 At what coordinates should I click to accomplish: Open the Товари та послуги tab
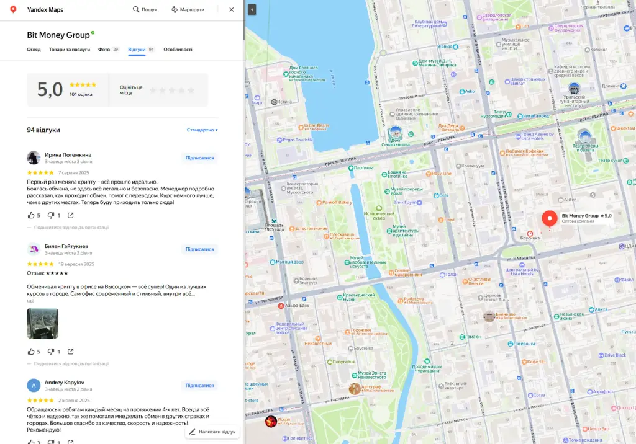70,50
